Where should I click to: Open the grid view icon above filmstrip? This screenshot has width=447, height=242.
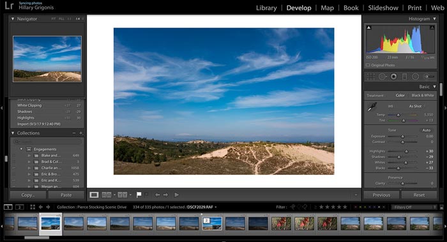pos(33,207)
